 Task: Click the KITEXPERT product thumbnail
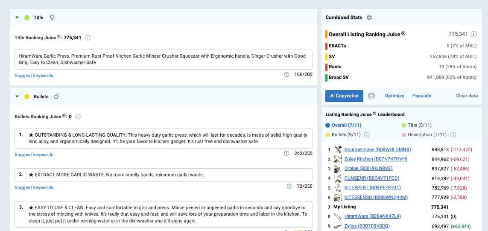338,188
